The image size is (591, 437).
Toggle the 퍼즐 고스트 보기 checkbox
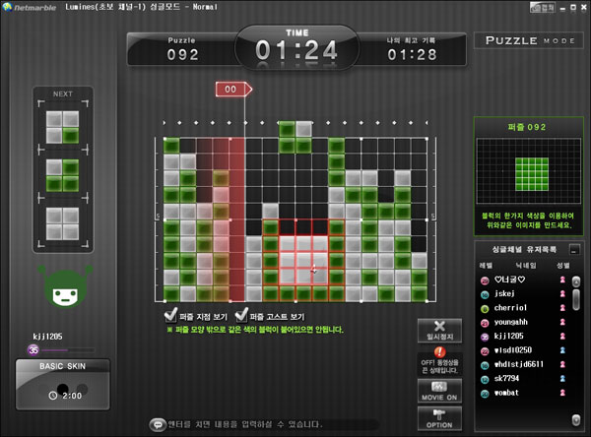tap(240, 316)
